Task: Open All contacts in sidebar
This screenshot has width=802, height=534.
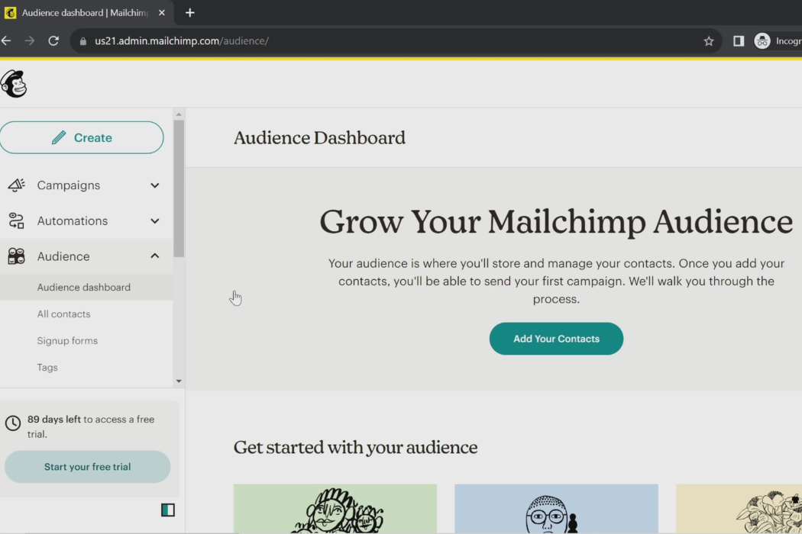Action: [x=63, y=314]
